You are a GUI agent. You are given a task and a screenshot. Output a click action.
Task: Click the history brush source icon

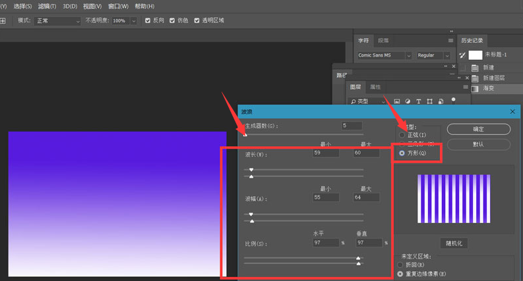pyautogui.click(x=462, y=55)
